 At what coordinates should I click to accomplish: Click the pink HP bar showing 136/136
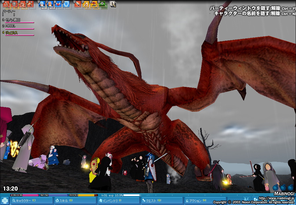[25, 195]
